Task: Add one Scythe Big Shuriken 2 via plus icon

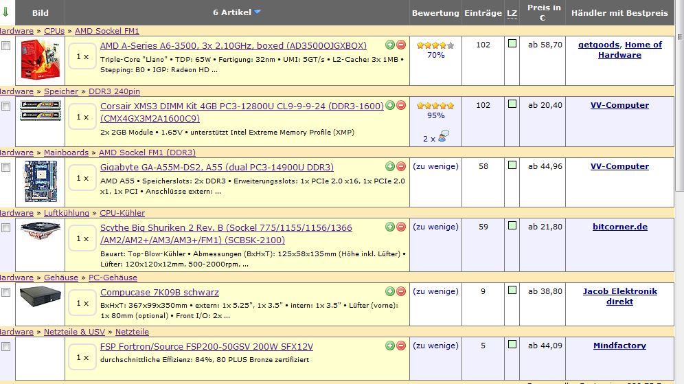Action: click(390, 227)
